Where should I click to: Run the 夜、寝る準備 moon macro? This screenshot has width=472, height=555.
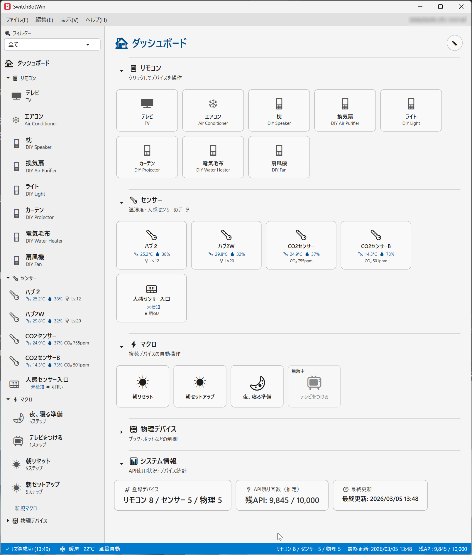pos(257,386)
